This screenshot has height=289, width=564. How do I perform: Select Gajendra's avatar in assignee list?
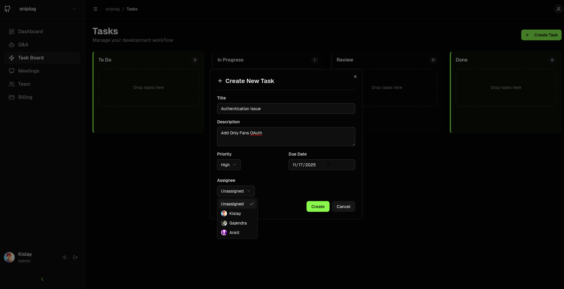coord(224,223)
